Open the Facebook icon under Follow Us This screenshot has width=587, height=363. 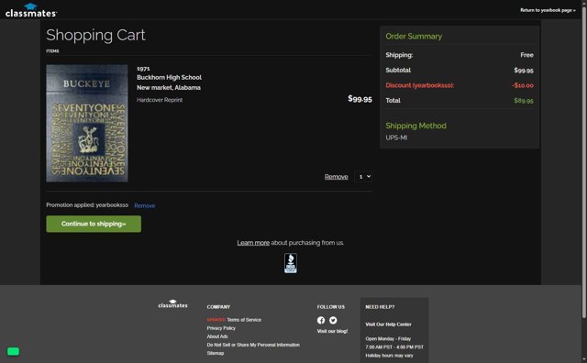[x=321, y=320]
